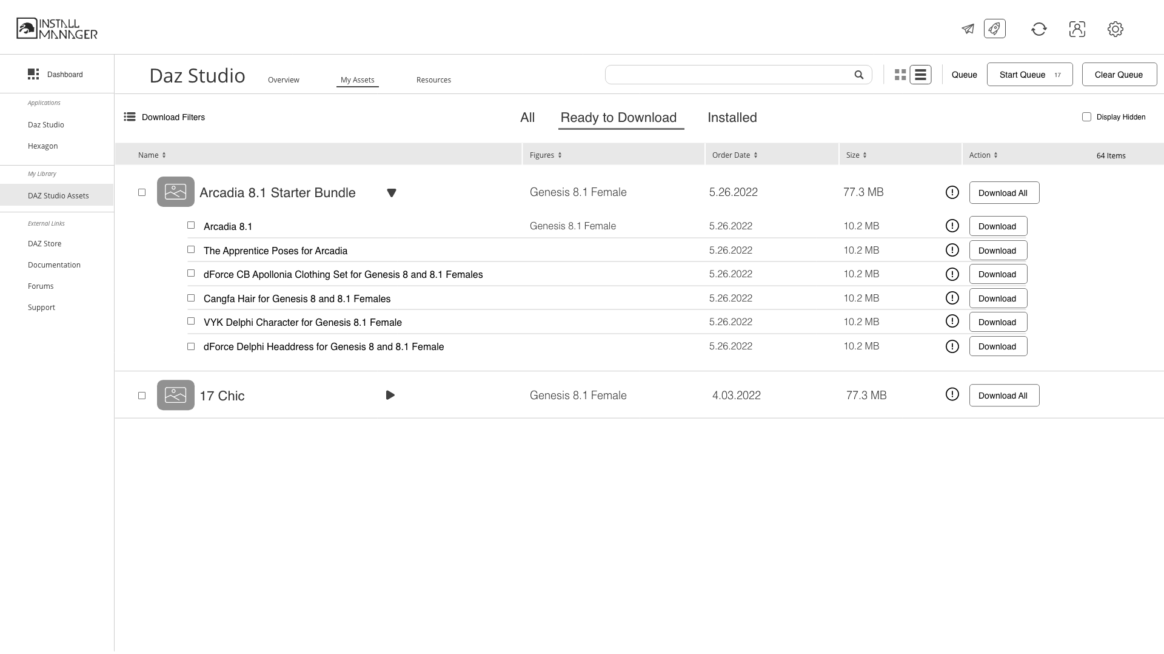Image resolution: width=1164 pixels, height=654 pixels.
Task: Open Daz Studio in sidebar
Action: [x=46, y=124]
